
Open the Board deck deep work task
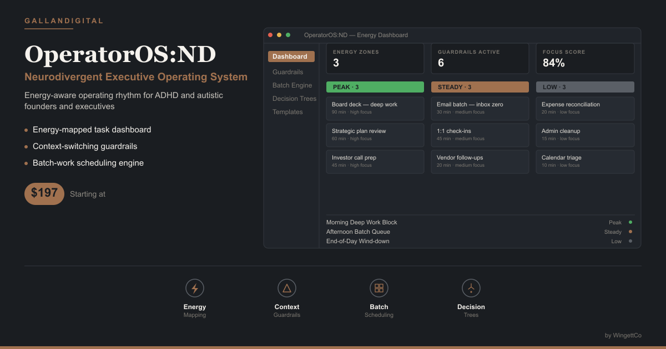click(375, 108)
